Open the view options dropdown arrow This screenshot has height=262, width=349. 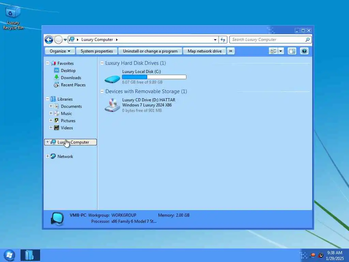pos(280,51)
